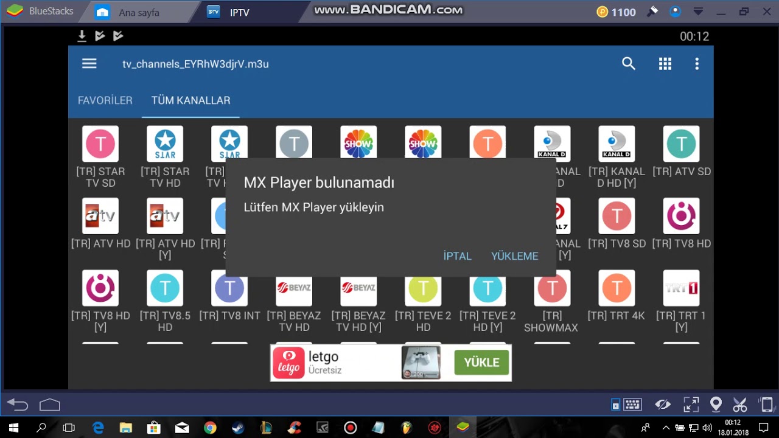779x438 pixels.
Task: Open the letgo ad logo
Action: pos(288,363)
